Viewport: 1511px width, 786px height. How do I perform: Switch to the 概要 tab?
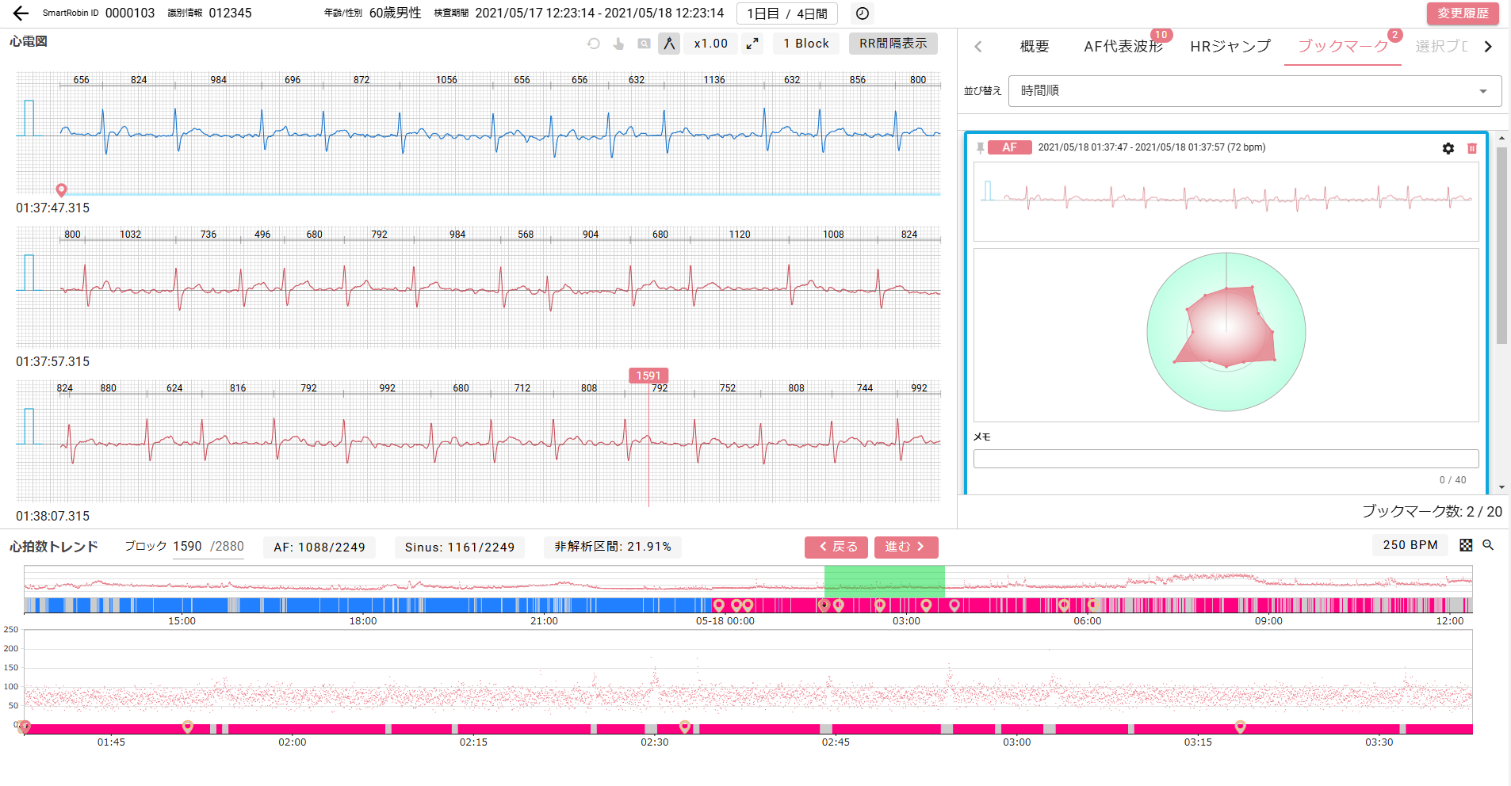[1034, 47]
